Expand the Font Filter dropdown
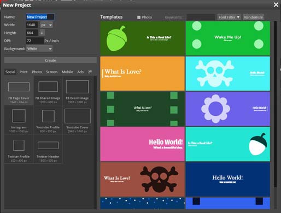The height and width of the screenshot is (213, 281). 229,17
